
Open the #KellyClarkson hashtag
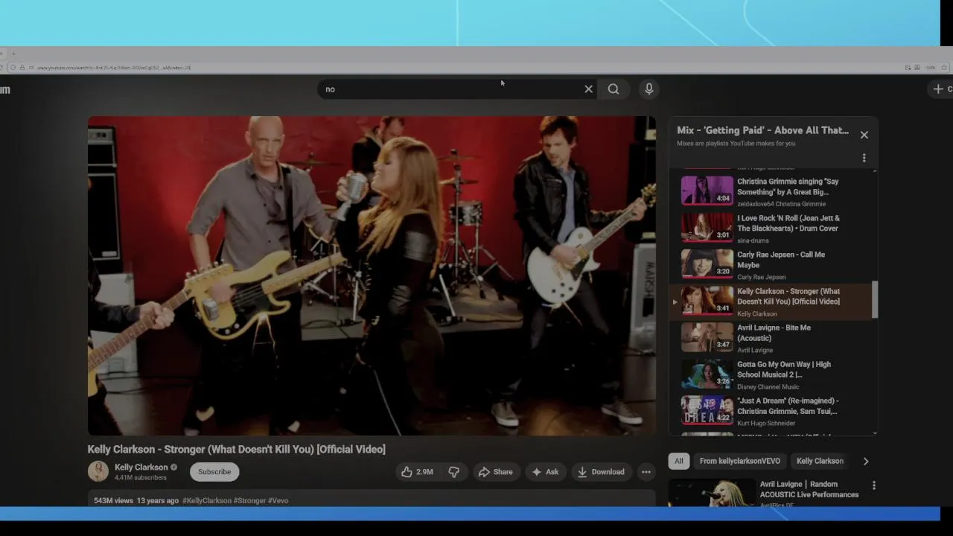point(207,501)
